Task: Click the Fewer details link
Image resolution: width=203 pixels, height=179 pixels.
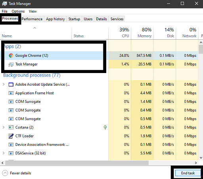Action: [21, 173]
